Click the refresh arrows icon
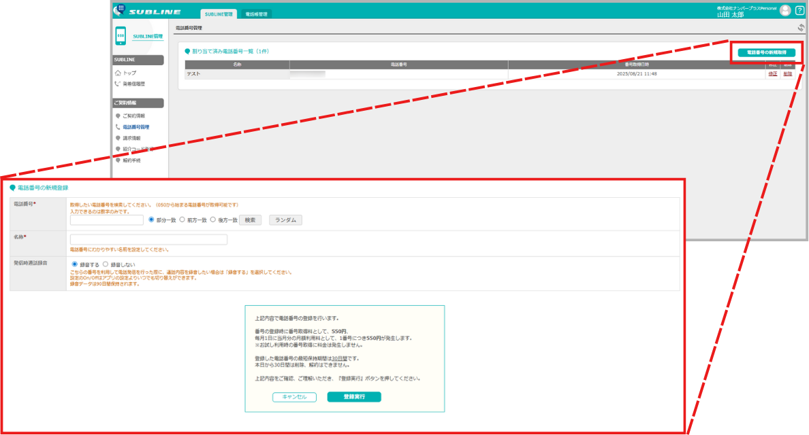The image size is (809, 435). [x=801, y=28]
